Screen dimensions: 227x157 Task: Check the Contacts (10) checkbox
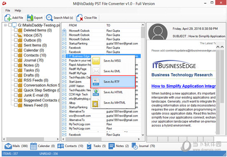(16, 55)
